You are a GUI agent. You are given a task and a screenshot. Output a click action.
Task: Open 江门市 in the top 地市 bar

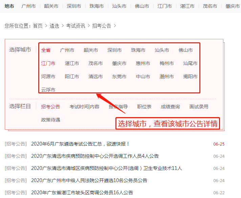165,6
